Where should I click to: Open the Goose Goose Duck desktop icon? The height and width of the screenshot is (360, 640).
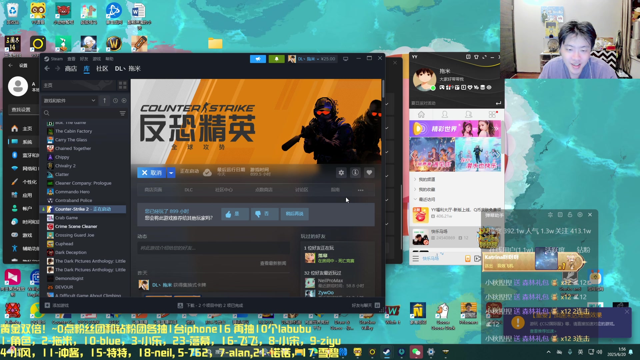[443, 316]
